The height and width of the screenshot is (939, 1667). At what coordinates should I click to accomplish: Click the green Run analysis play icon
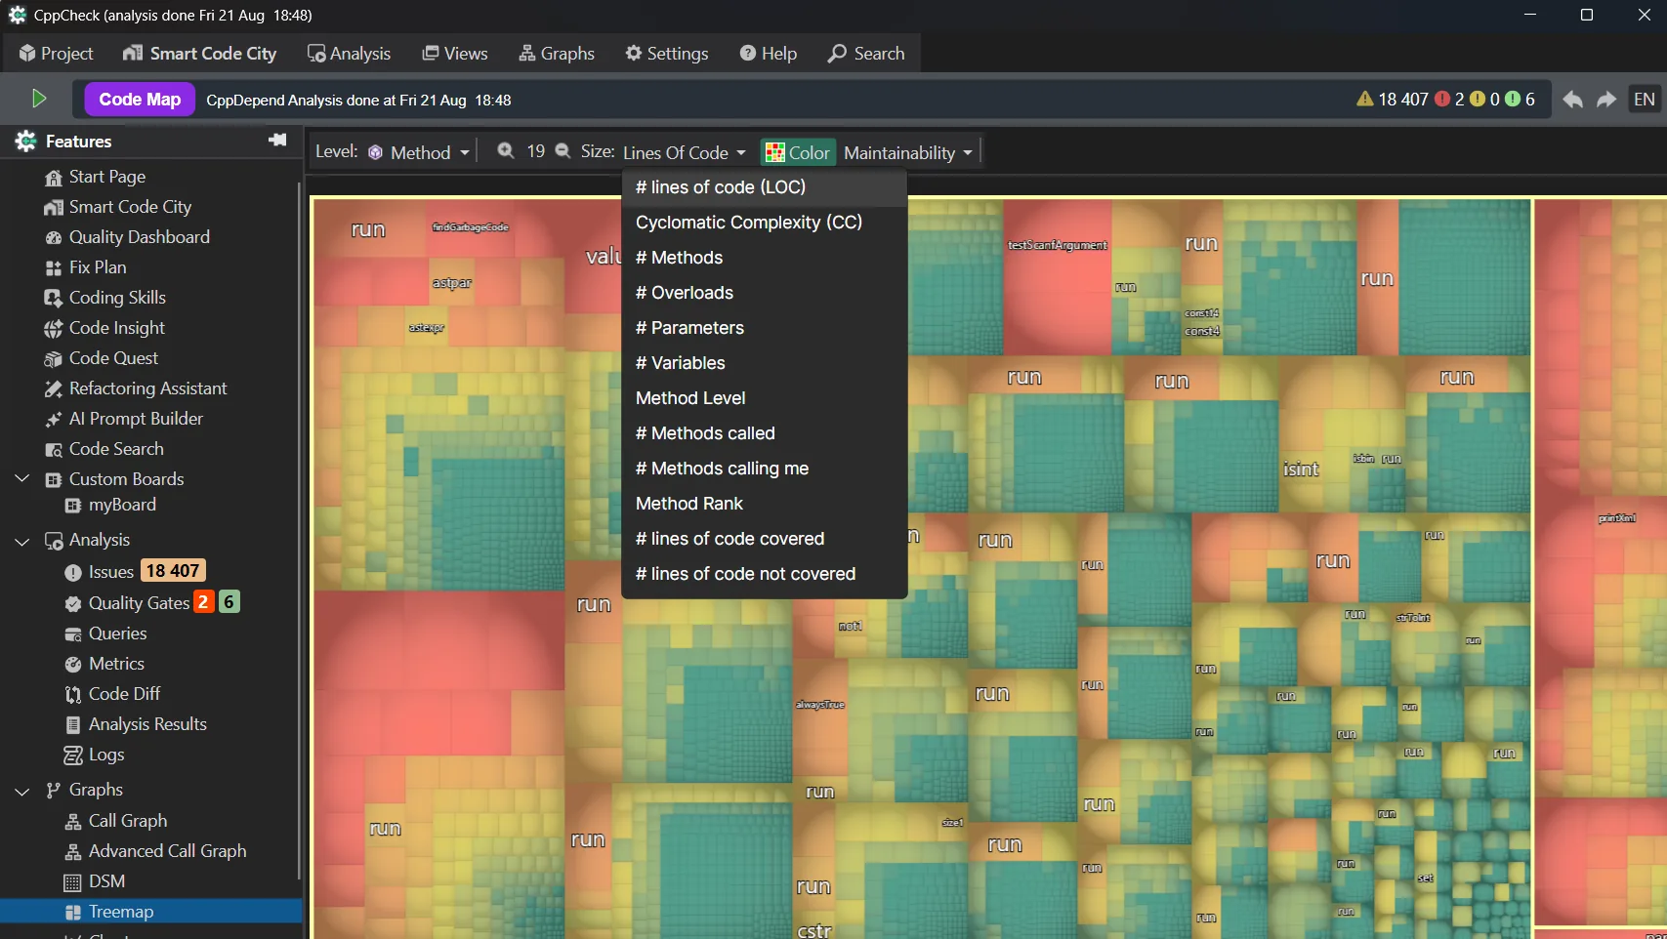(38, 99)
